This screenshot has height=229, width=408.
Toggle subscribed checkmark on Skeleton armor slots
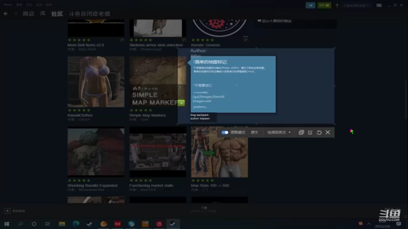tap(184, 40)
